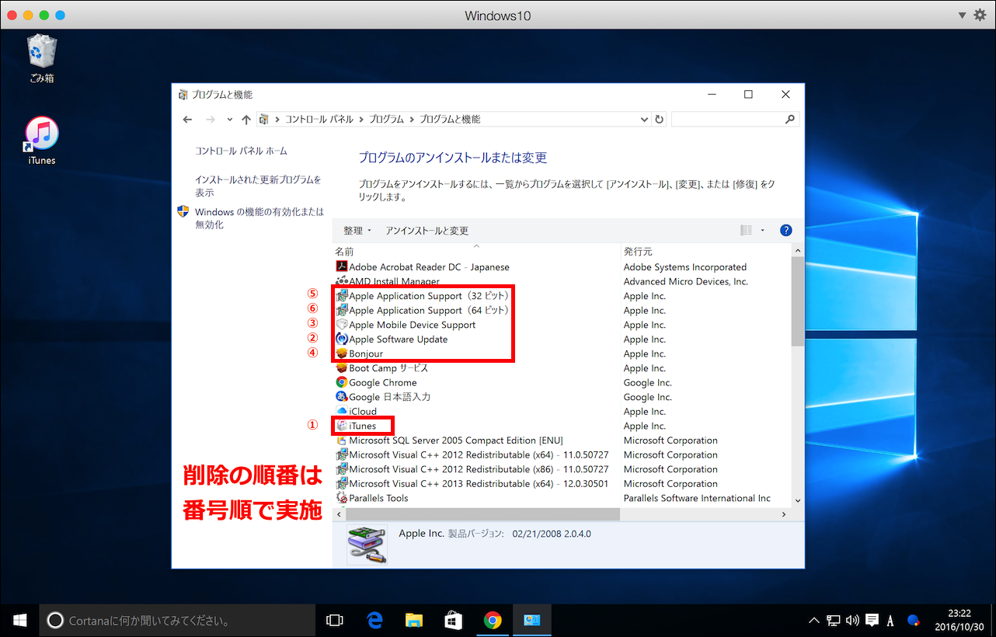Viewport: 996px width, 637px height.
Task: Click the horizontal scrollbar right arrow
Action: tap(784, 514)
